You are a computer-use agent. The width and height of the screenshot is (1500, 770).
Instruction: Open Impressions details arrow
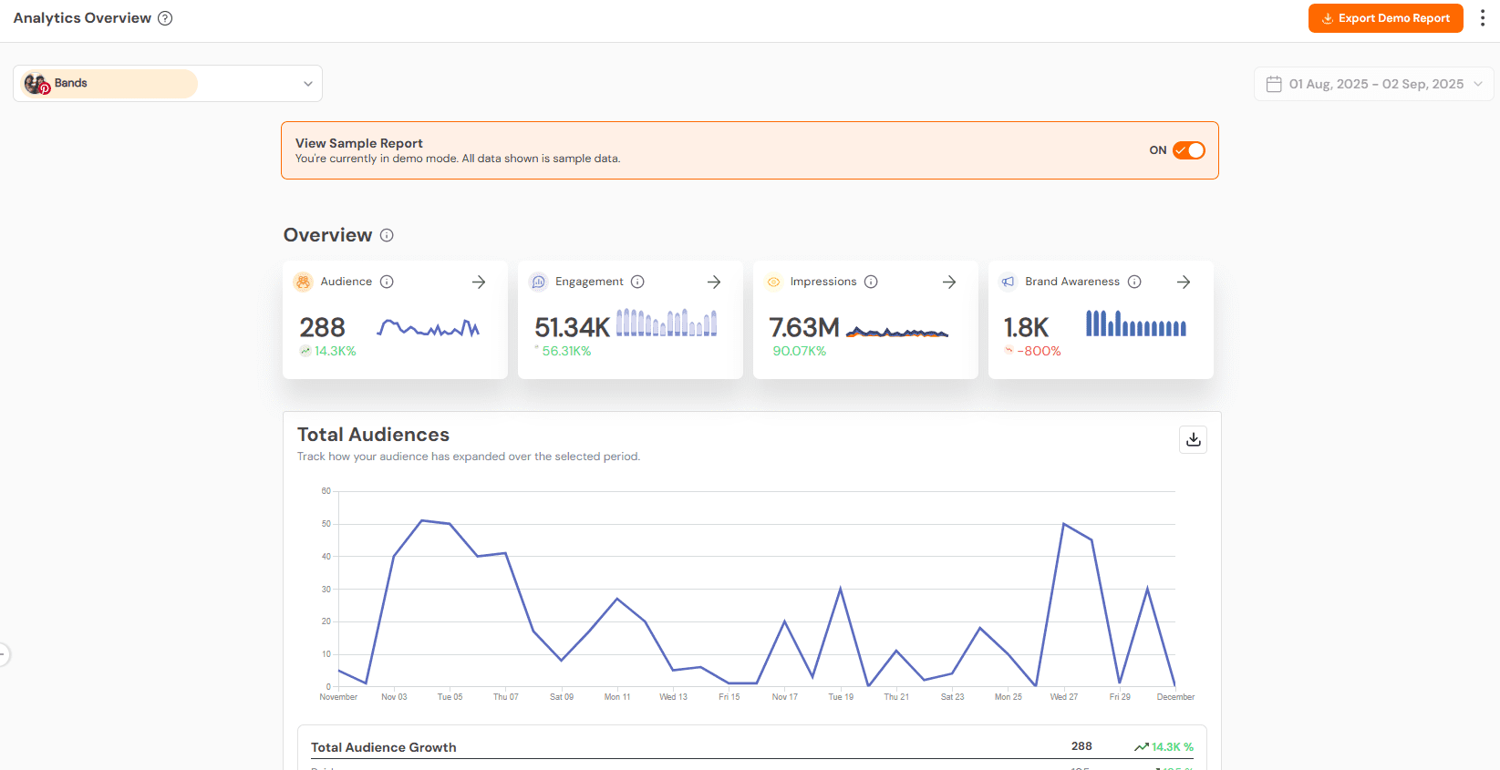coord(949,282)
